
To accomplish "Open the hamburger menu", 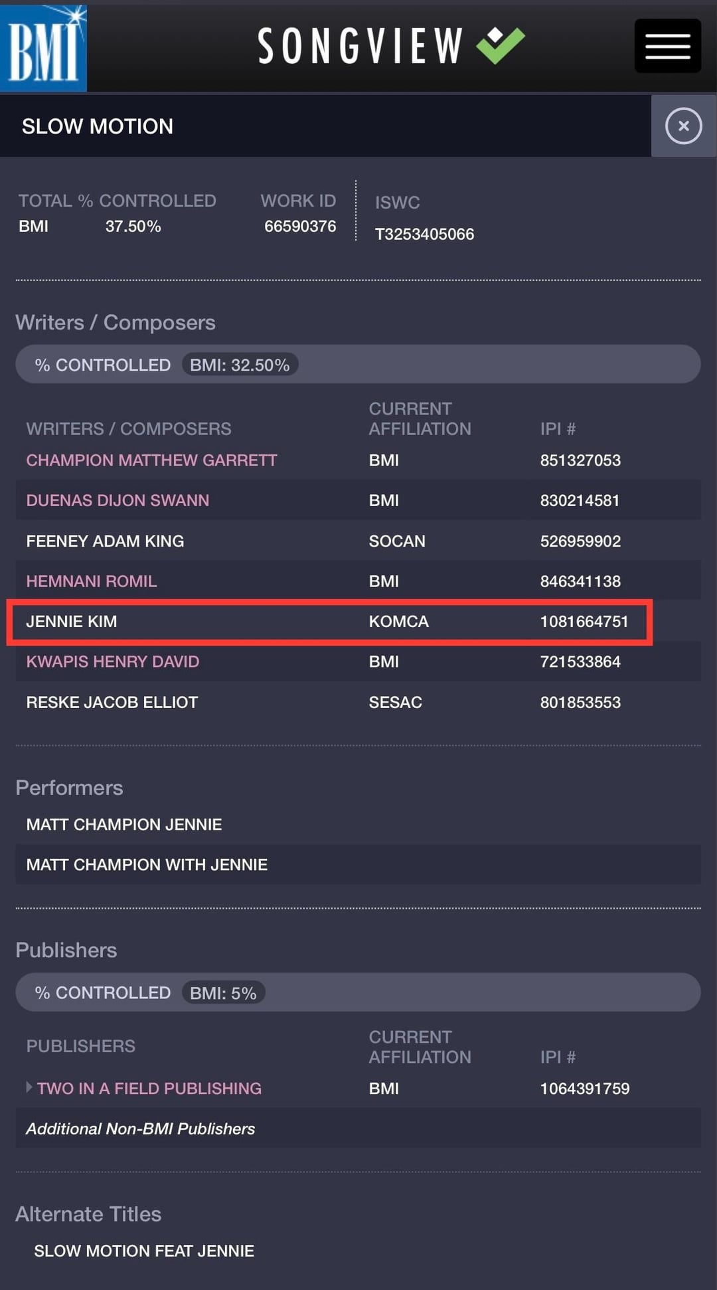I will coord(667,46).
